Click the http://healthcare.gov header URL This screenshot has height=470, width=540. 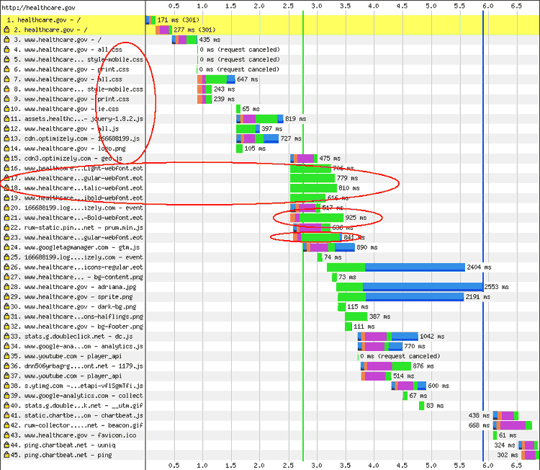(38, 8)
